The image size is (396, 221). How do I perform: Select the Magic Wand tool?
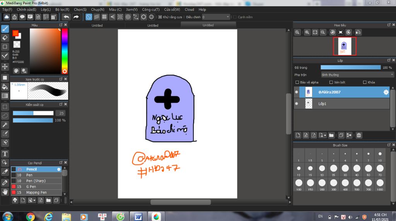pos(5,125)
